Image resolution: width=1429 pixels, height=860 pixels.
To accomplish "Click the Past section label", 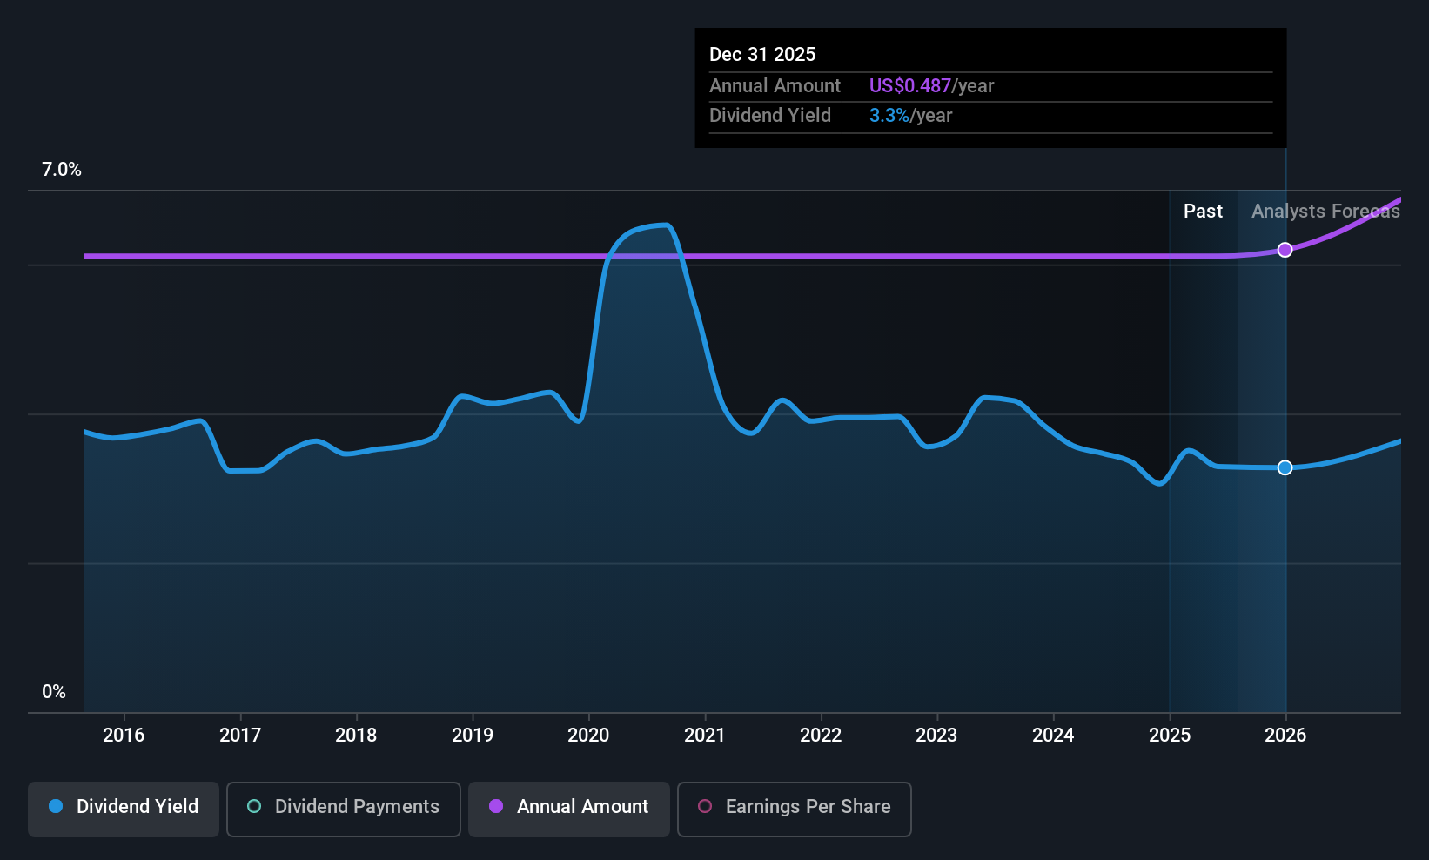I will (1203, 212).
